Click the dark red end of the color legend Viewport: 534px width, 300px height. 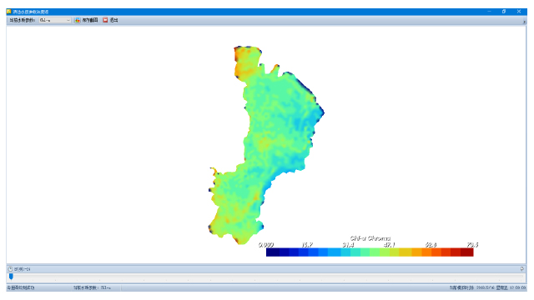467,252
